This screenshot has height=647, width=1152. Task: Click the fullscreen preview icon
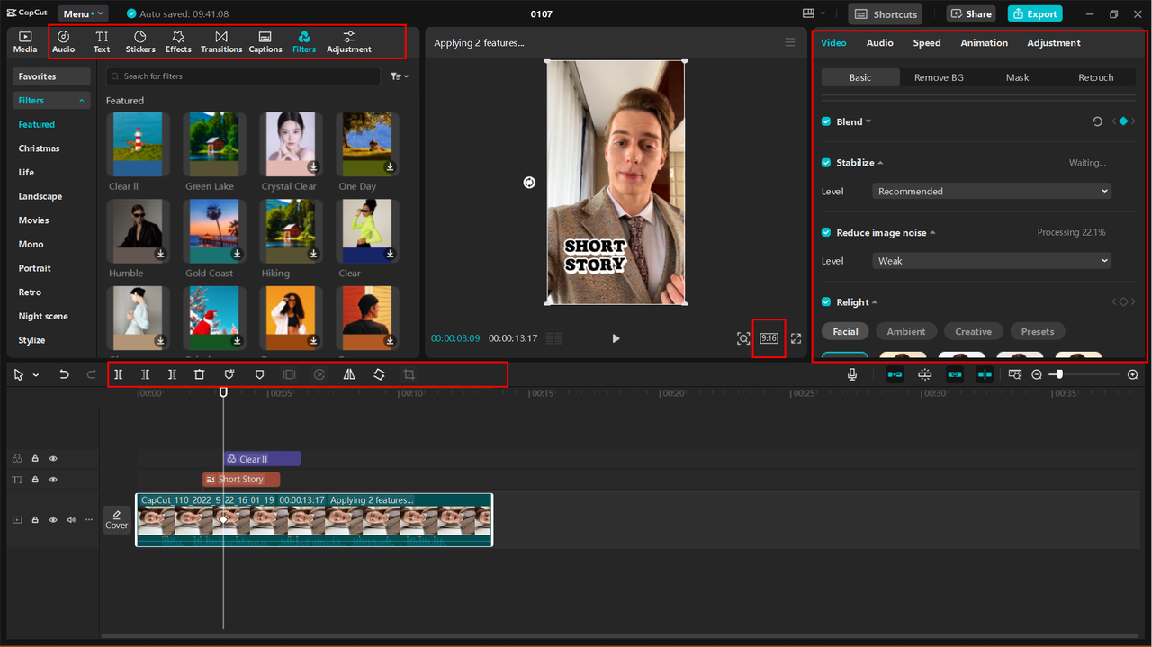pos(796,338)
